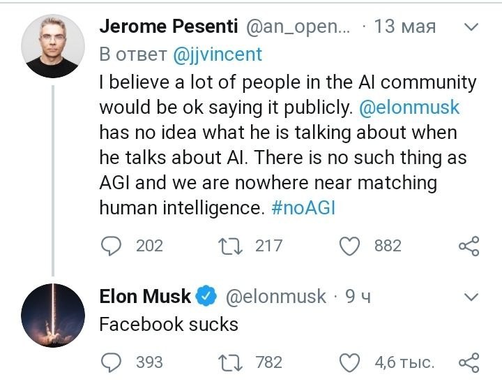
Task: Share Jerome Pesenti's tweet
Action: 469,245
